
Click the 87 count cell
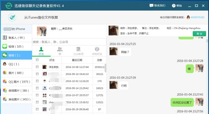[x=99, y=109]
